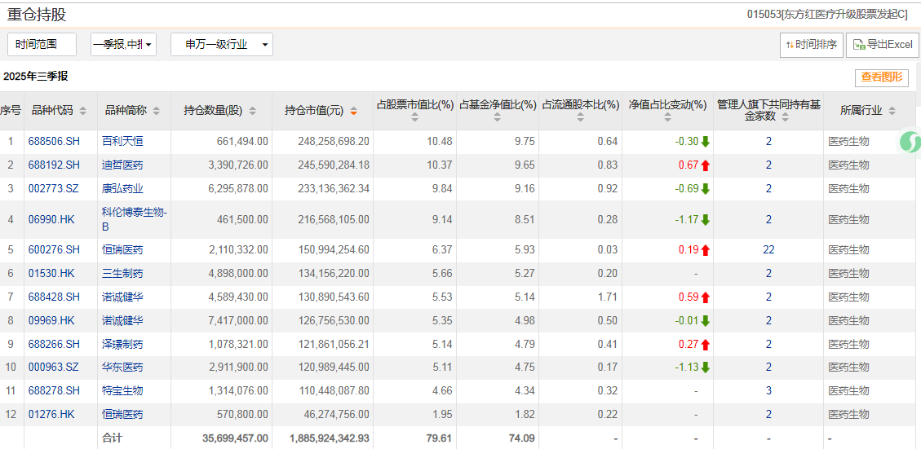The height and width of the screenshot is (449, 921).
Task: Click fund count 3 in 特宝生物 row
Action: (768, 391)
